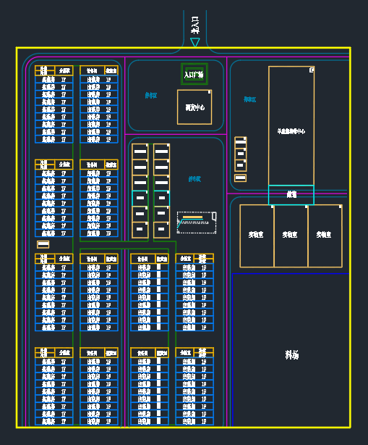Select the lone small orange rectangle beside row blocks
This screenshot has width=368, height=445.
pos(43,244)
